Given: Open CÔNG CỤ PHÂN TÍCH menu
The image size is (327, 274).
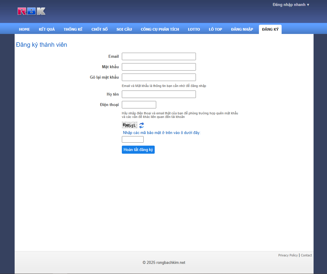Looking at the screenshot, I should pos(160,29).
